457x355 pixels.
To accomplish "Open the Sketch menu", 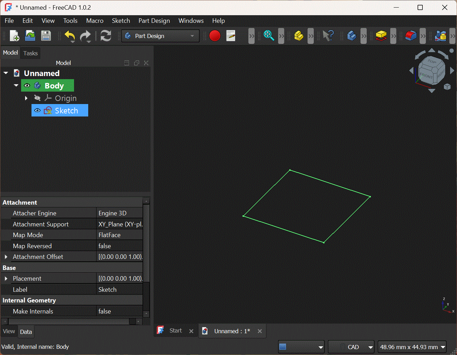I will 121,21.
